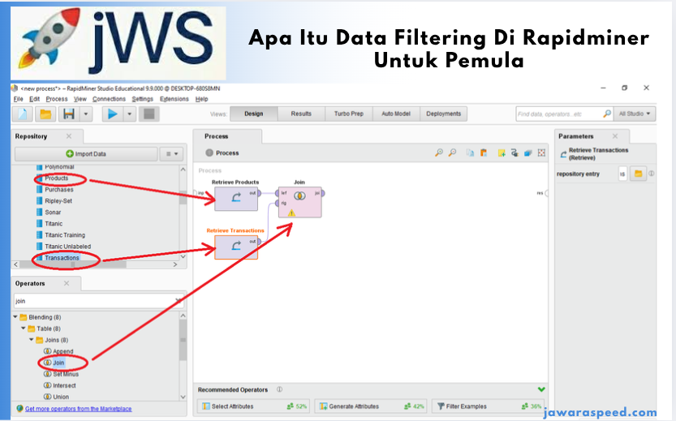Zoom out on the process canvas
The image size is (676, 421).
(452, 153)
